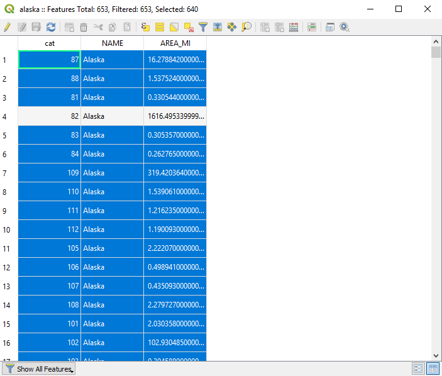Select row 4 via its row header

click(9, 116)
